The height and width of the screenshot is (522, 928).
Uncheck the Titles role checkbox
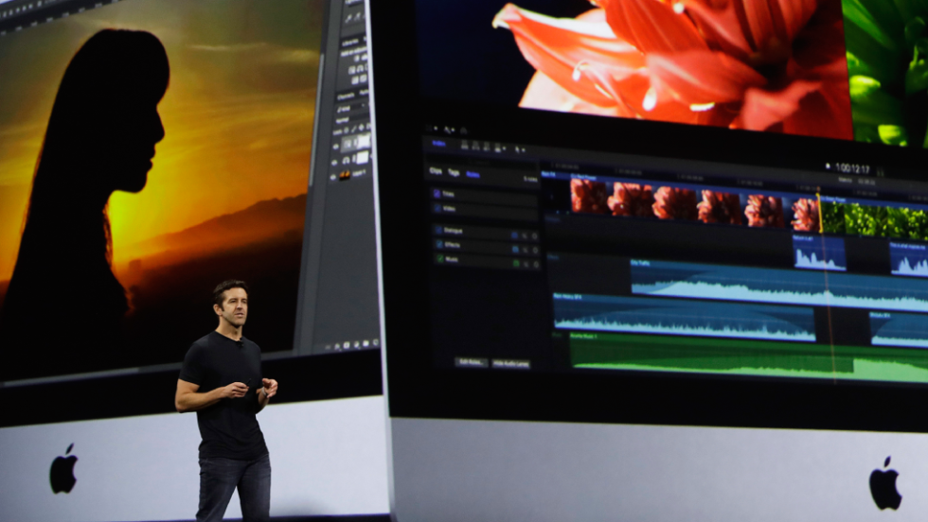[437, 193]
